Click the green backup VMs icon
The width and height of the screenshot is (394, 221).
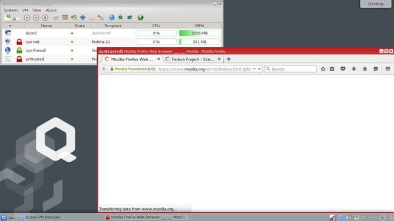[120, 17]
